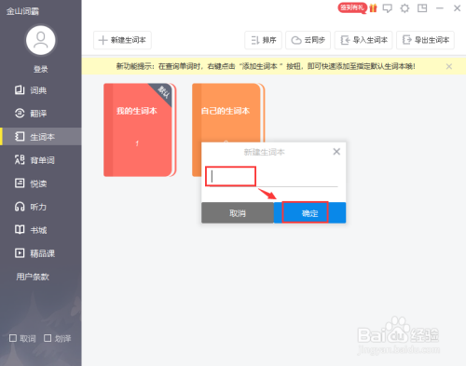The width and height of the screenshot is (466, 366).
Task: Click the 精品课 play icon
Action: [x=20, y=253]
